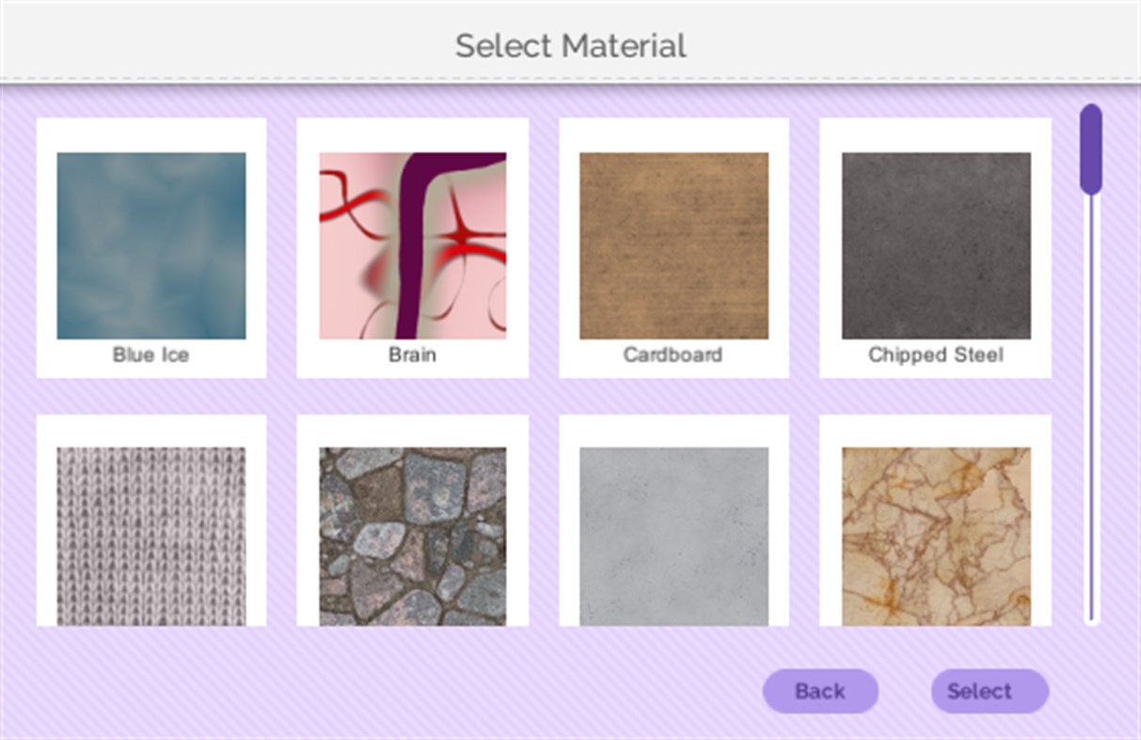Choose the Brain material texture

click(413, 245)
